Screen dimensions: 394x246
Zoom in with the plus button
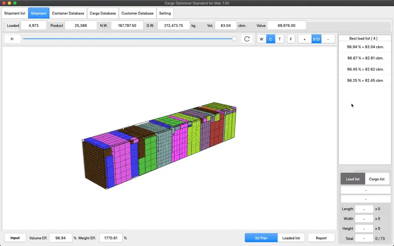coord(305,39)
